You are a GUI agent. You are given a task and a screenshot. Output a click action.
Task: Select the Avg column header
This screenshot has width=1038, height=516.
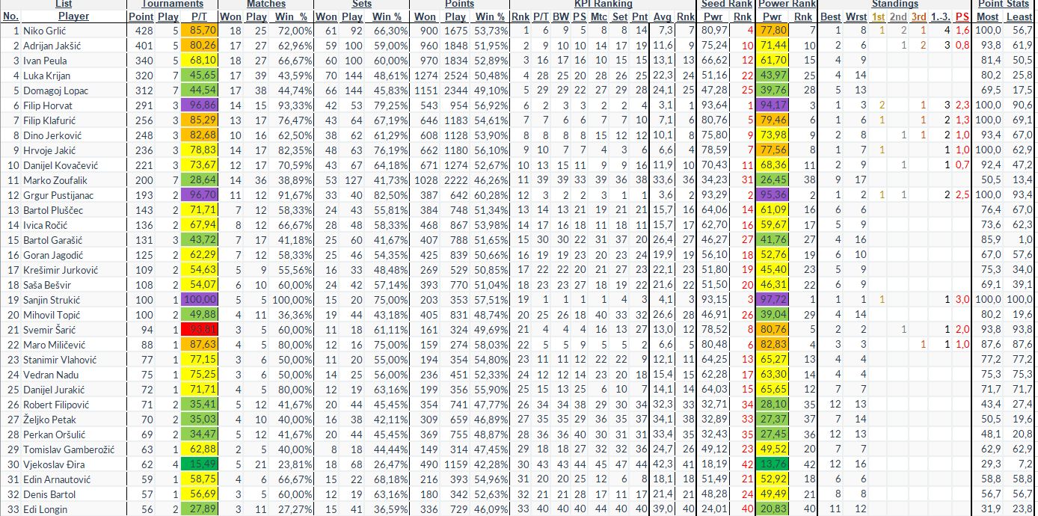tap(662, 16)
